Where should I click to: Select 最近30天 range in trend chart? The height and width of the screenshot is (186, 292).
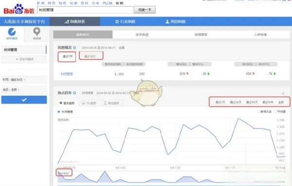click(x=236, y=102)
